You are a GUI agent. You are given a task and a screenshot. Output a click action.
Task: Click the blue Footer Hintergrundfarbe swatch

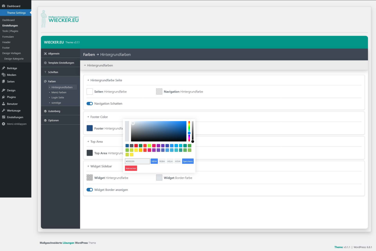point(90,128)
